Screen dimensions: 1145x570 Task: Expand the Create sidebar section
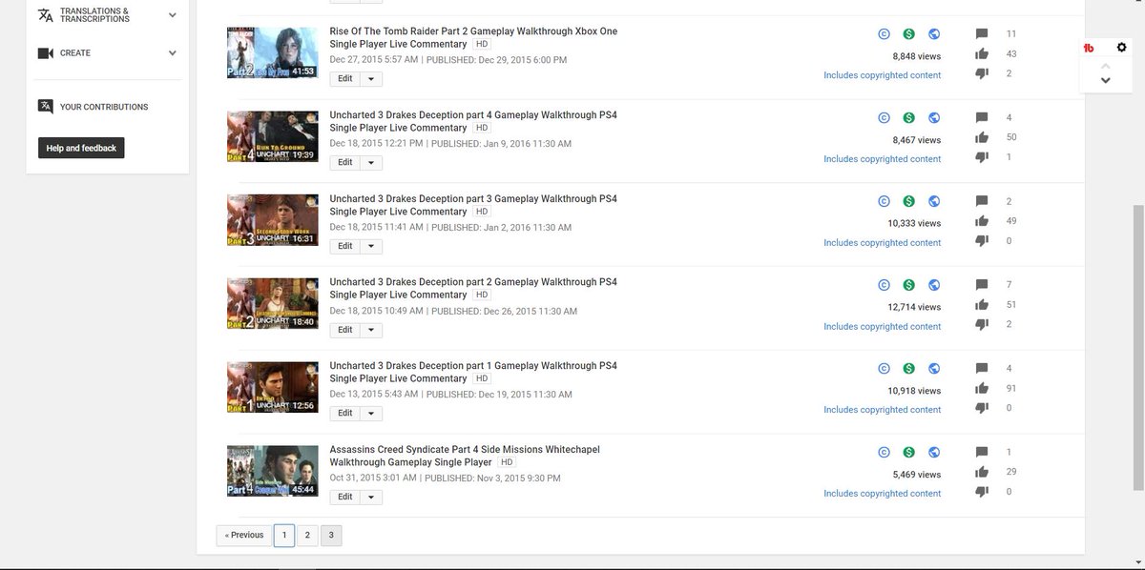172,53
